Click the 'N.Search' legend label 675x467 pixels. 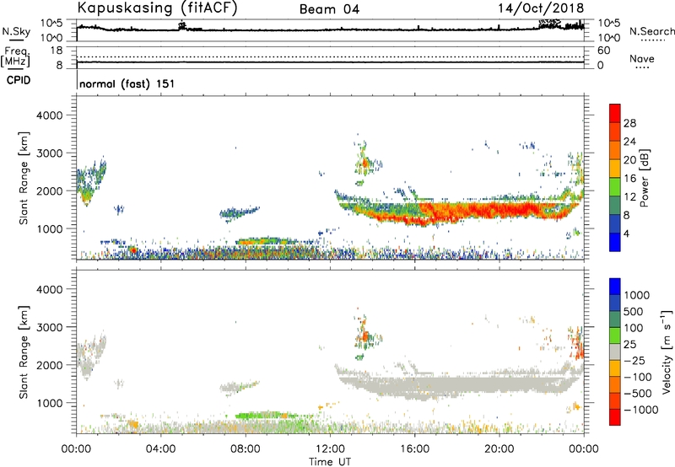coord(652,31)
